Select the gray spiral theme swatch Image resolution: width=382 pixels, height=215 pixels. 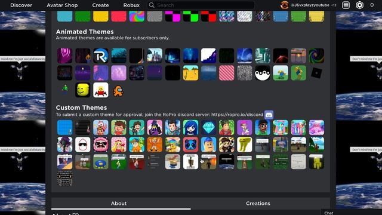[155, 16]
